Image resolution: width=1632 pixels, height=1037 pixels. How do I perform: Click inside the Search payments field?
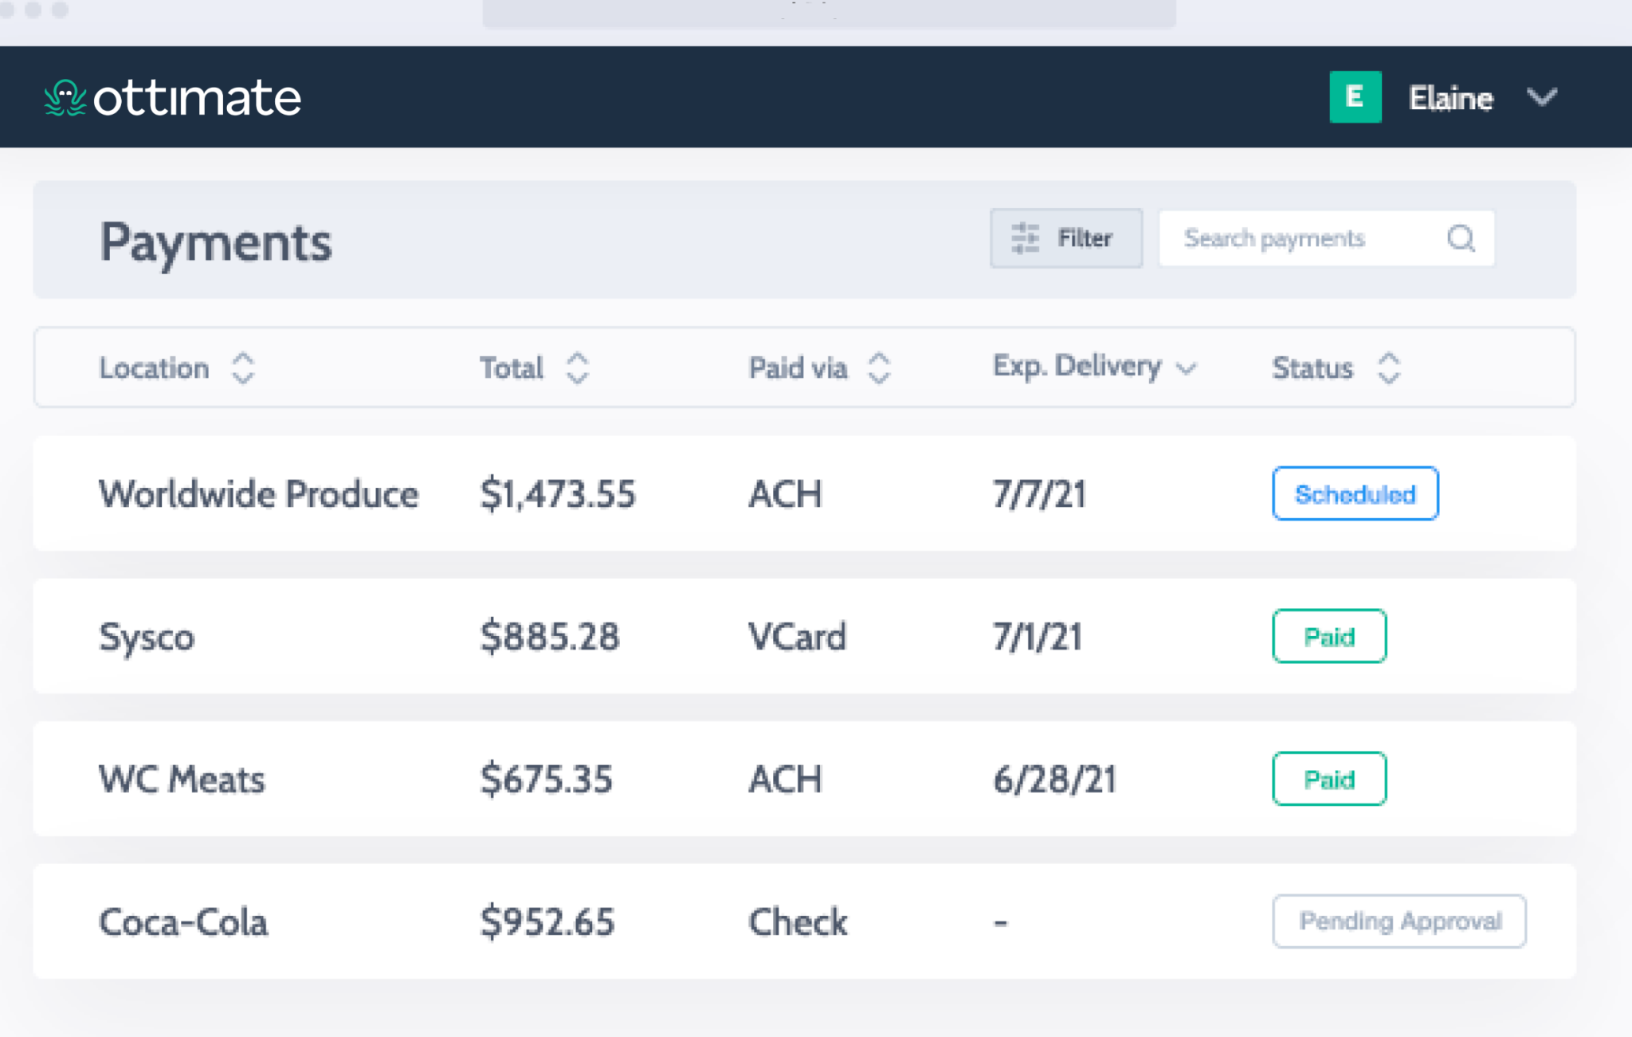click(x=1275, y=238)
